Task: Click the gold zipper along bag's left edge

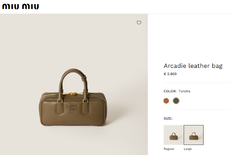Action: pyautogui.click(x=49, y=96)
